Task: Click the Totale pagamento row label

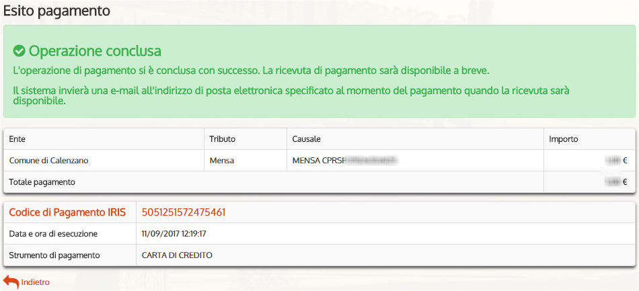Action: click(x=42, y=182)
